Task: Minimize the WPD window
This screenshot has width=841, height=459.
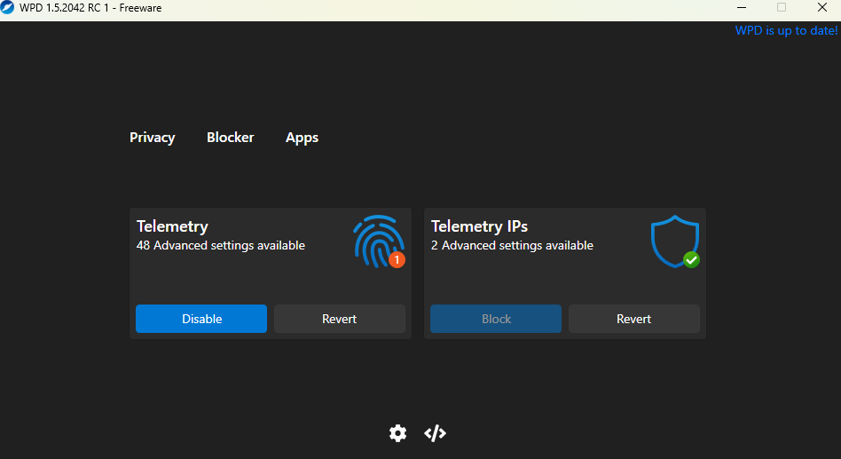Action: (x=742, y=7)
